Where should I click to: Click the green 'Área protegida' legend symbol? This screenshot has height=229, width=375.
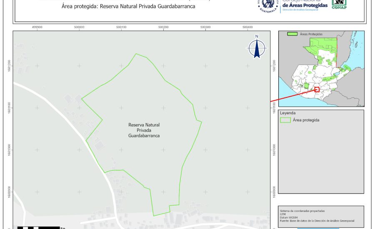point(285,120)
